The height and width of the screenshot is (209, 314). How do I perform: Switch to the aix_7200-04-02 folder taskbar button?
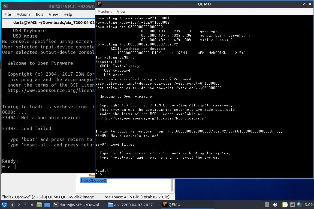133,205
